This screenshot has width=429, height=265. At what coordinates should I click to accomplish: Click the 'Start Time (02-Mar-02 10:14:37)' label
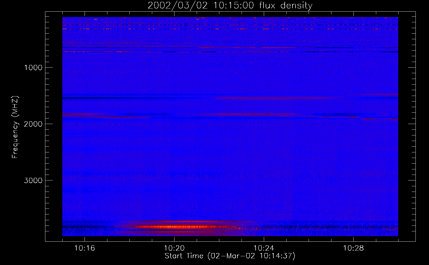tap(230, 256)
